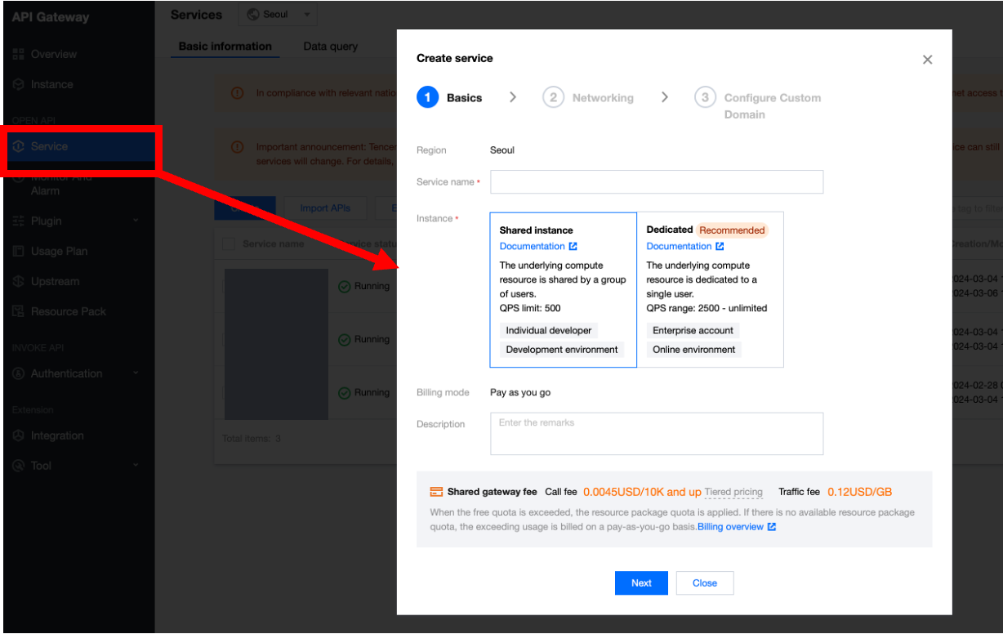Expand the Tool sidebar menu
This screenshot has width=1003, height=634.
[x=76, y=466]
